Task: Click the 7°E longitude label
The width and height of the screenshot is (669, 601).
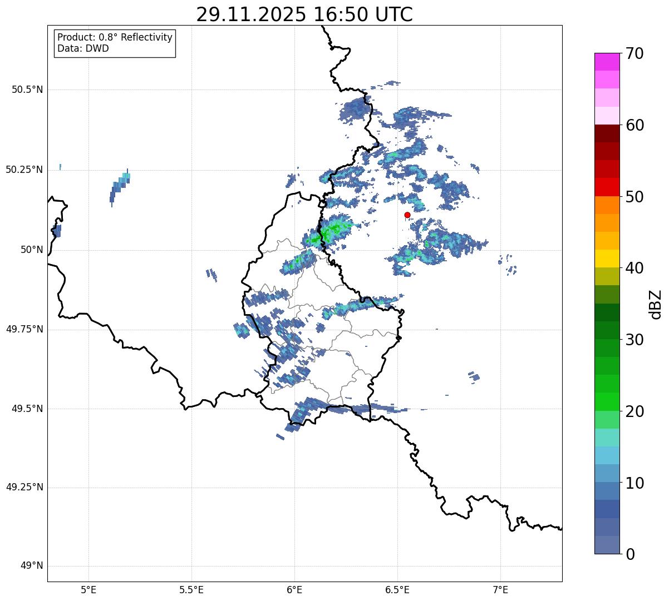Action: (x=500, y=590)
